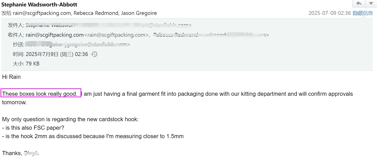Click the 2025-07-09 02:36 timestamp in the header
This screenshot has height=161, width=377.
(x=330, y=13)
